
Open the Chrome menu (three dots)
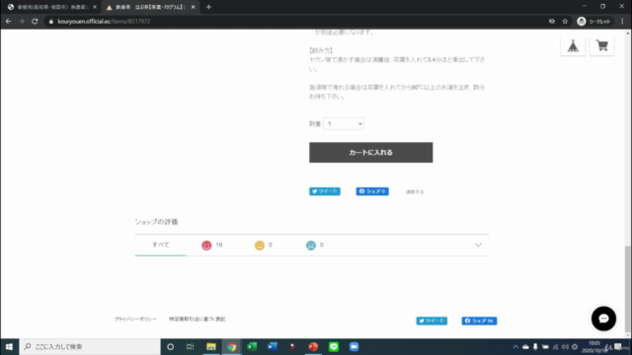[x=622, y=22]
